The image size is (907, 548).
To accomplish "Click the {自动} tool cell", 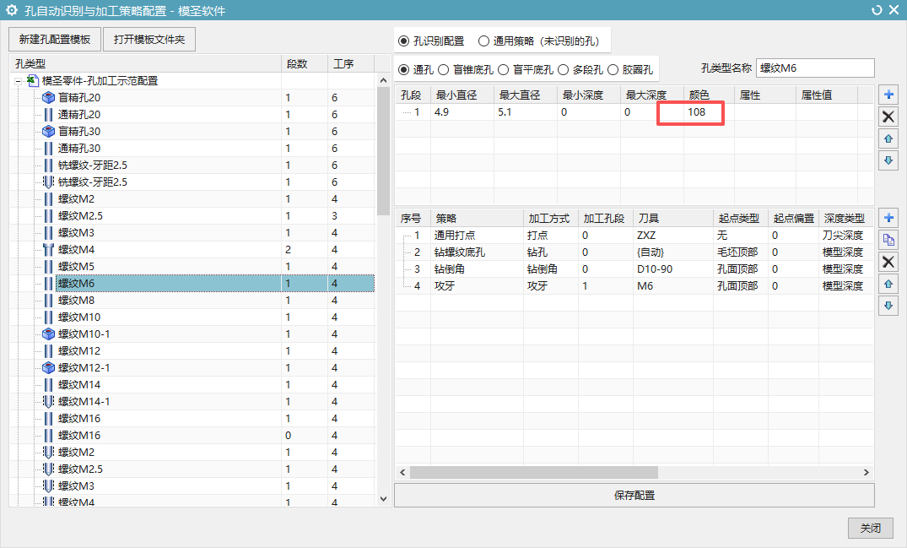I will pyautogui.click(x=673, y=252).
